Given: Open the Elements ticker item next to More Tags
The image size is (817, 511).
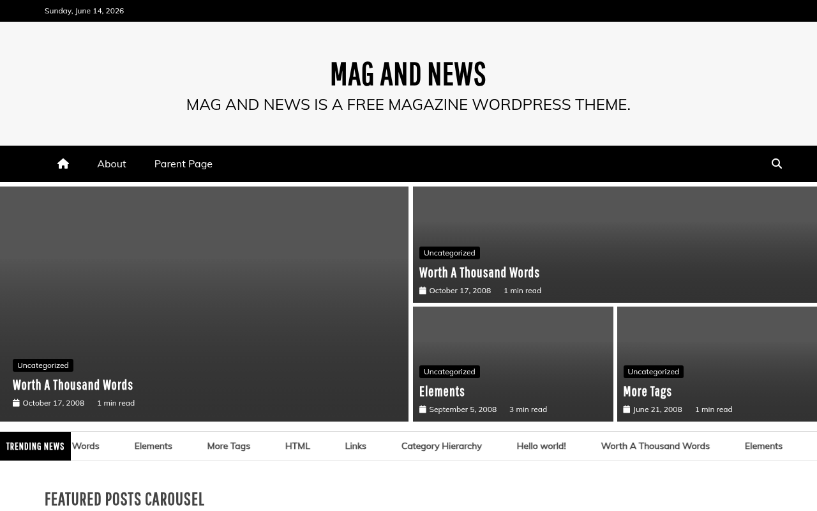Looking at the screenshot, I should click(x=153, y=446).
